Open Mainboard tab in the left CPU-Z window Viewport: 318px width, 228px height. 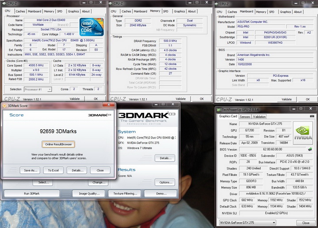point(34,11)
